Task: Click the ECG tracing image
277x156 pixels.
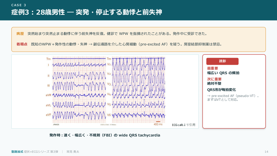Action: coord(105,91)
